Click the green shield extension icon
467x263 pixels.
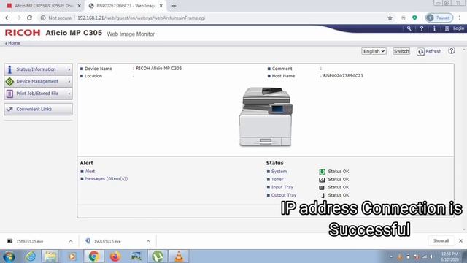414,18
